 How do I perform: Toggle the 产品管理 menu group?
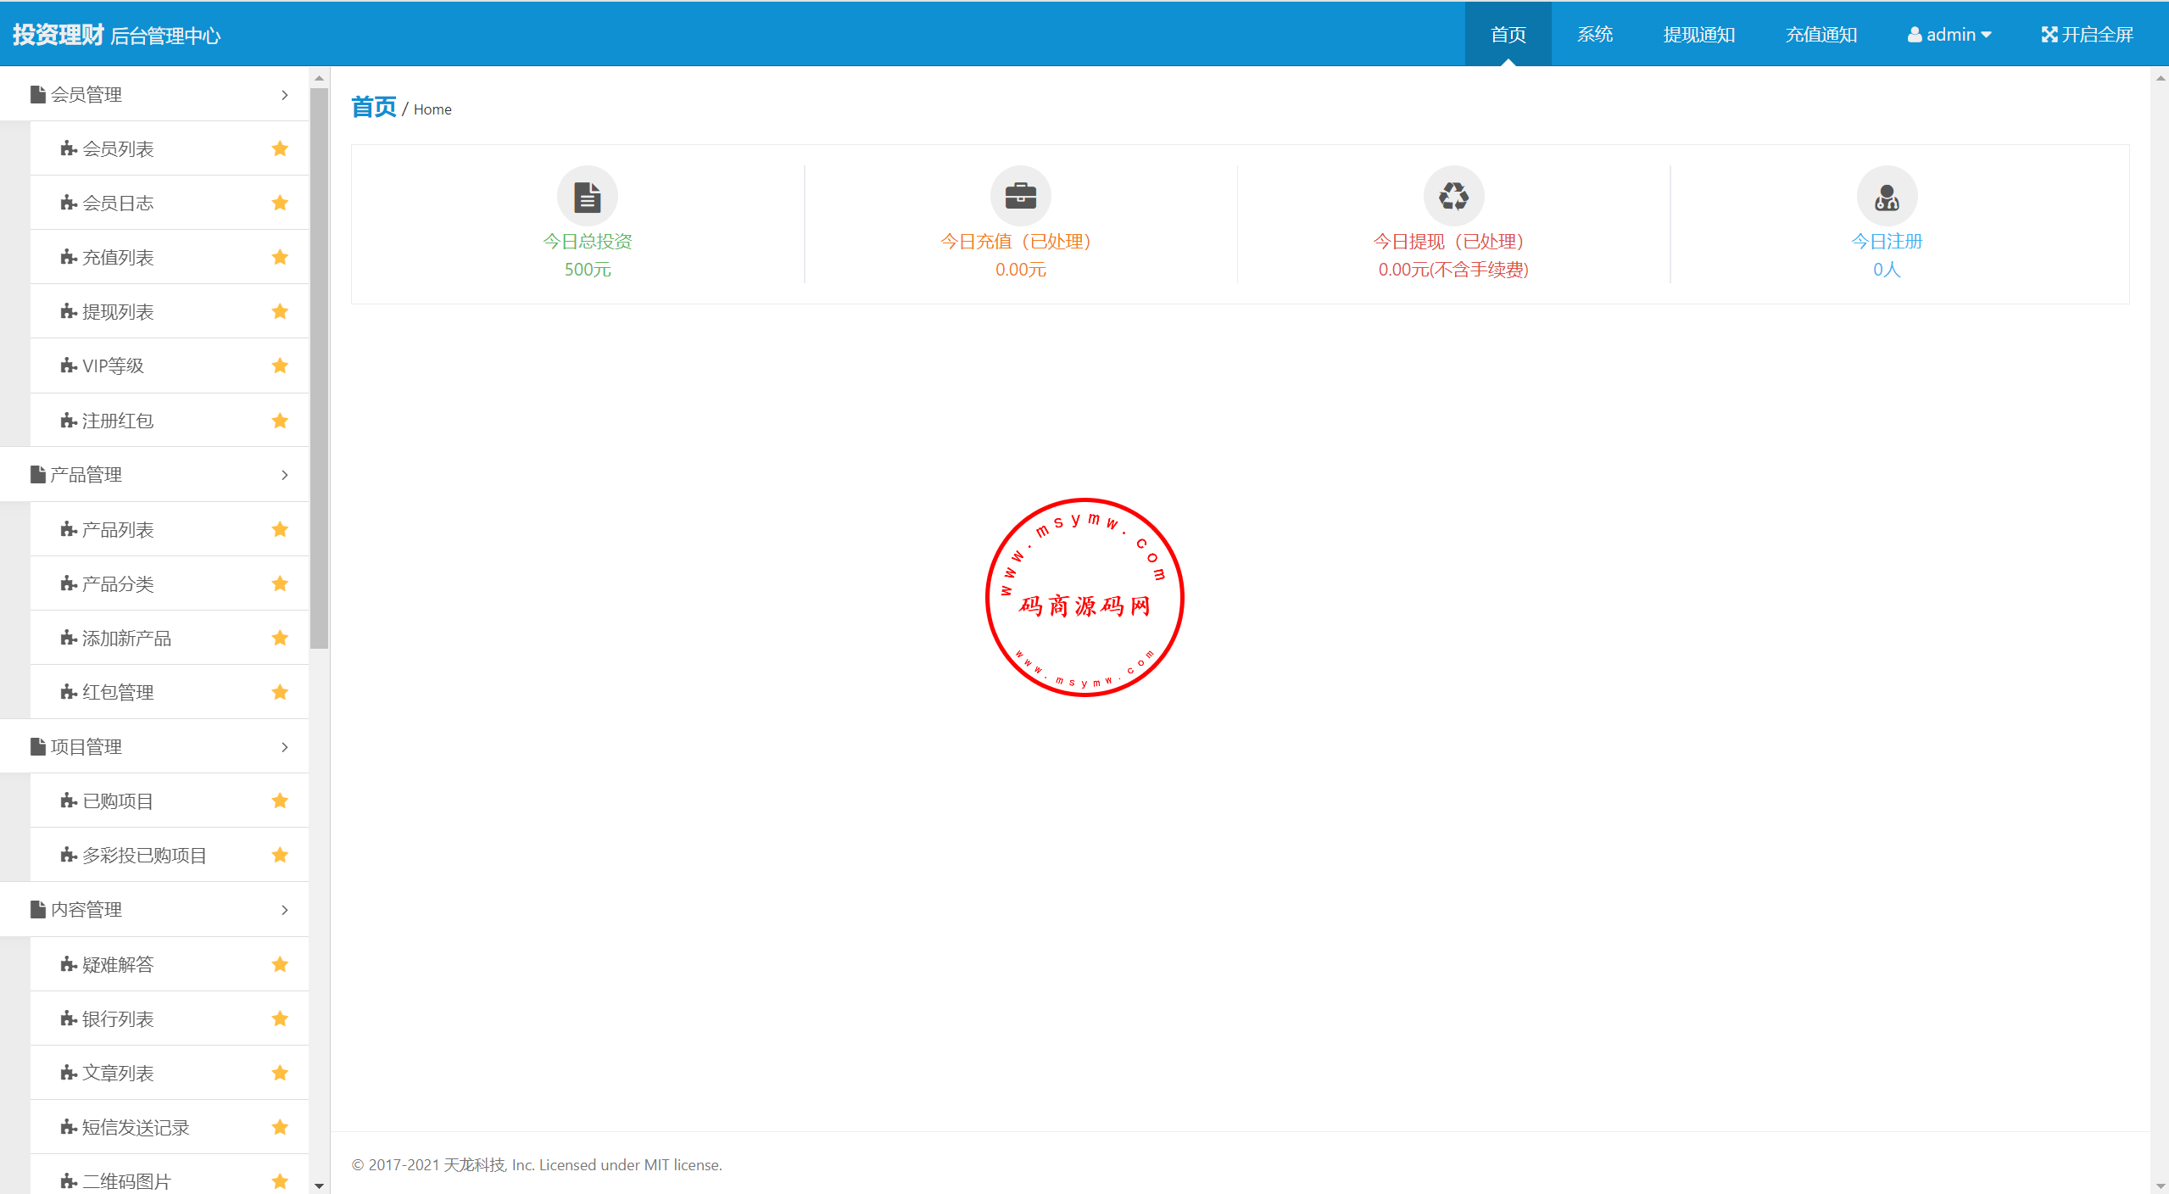click(154, 475)
